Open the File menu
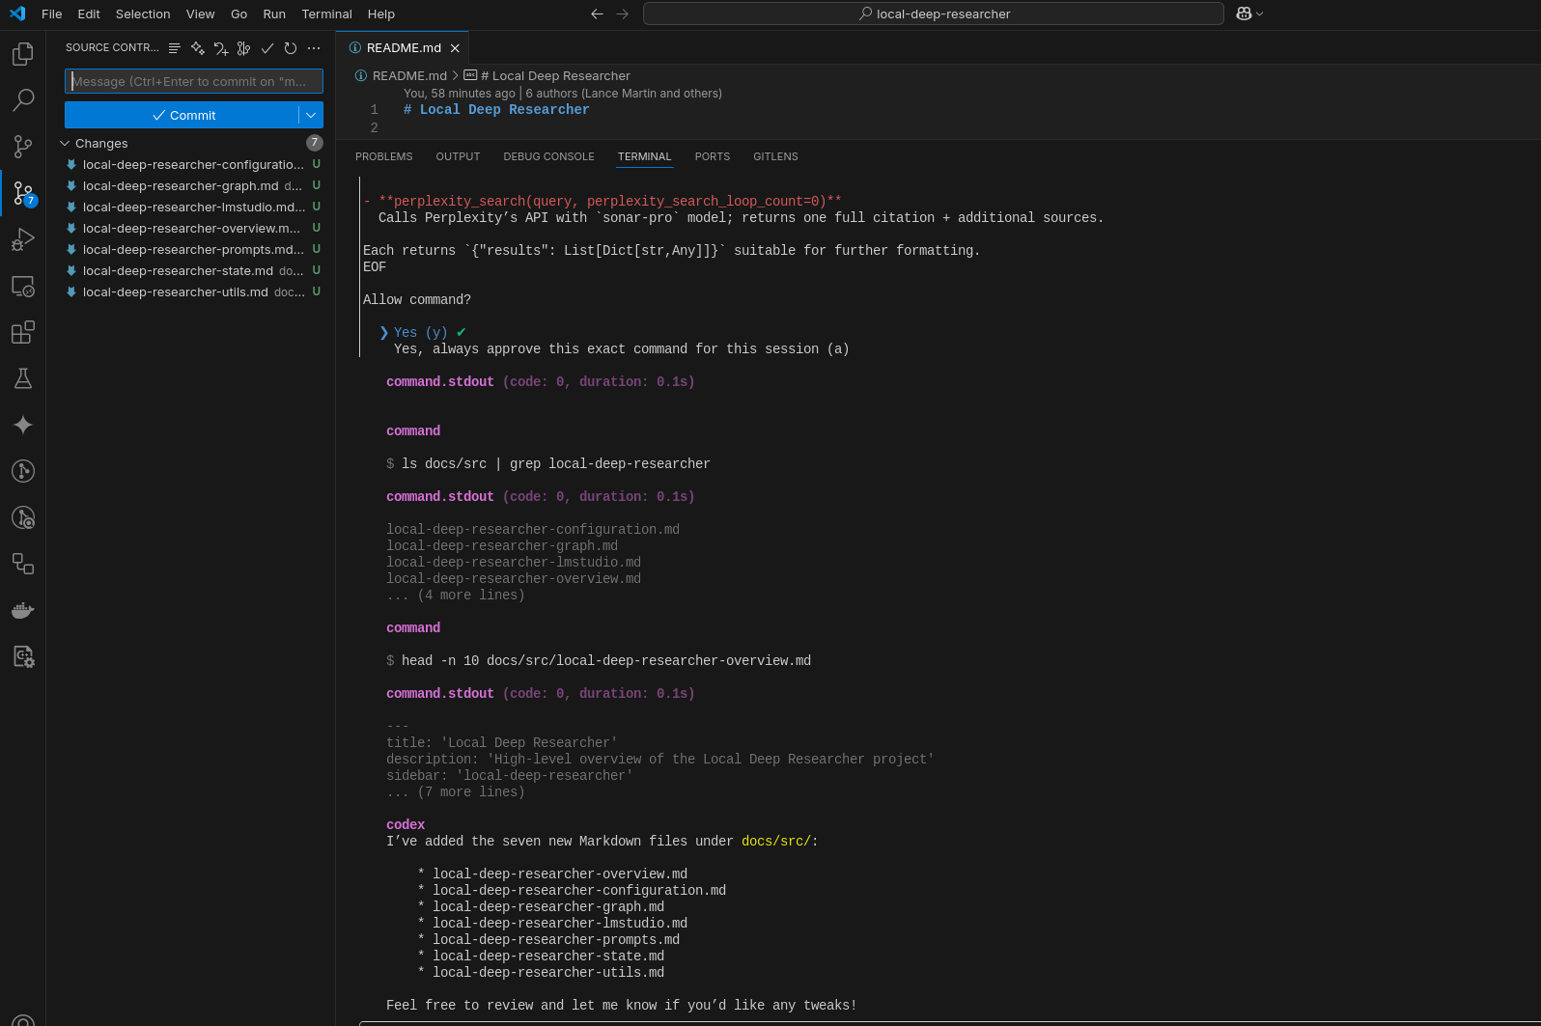1541x1026 pixels. click(x=52, y=14)
